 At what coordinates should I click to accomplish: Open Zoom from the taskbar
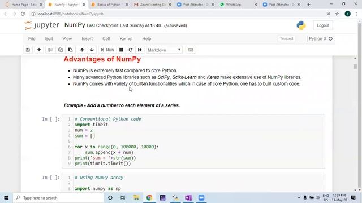pyautogui.click(x=201, y=198)
